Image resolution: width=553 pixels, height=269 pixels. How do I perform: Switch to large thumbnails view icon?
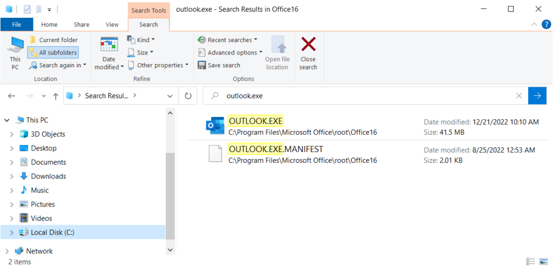[543, 261]
